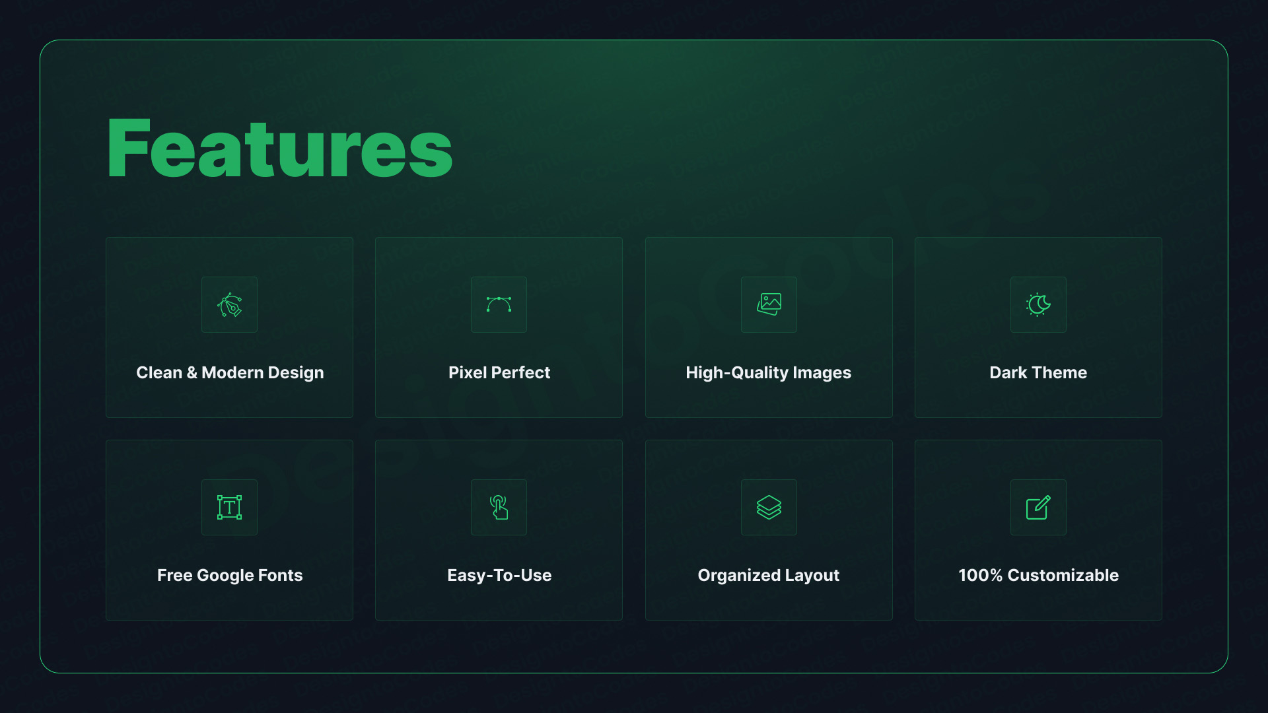
Task: Select the layers stack icon above Organized Layout
Action: 769,508
